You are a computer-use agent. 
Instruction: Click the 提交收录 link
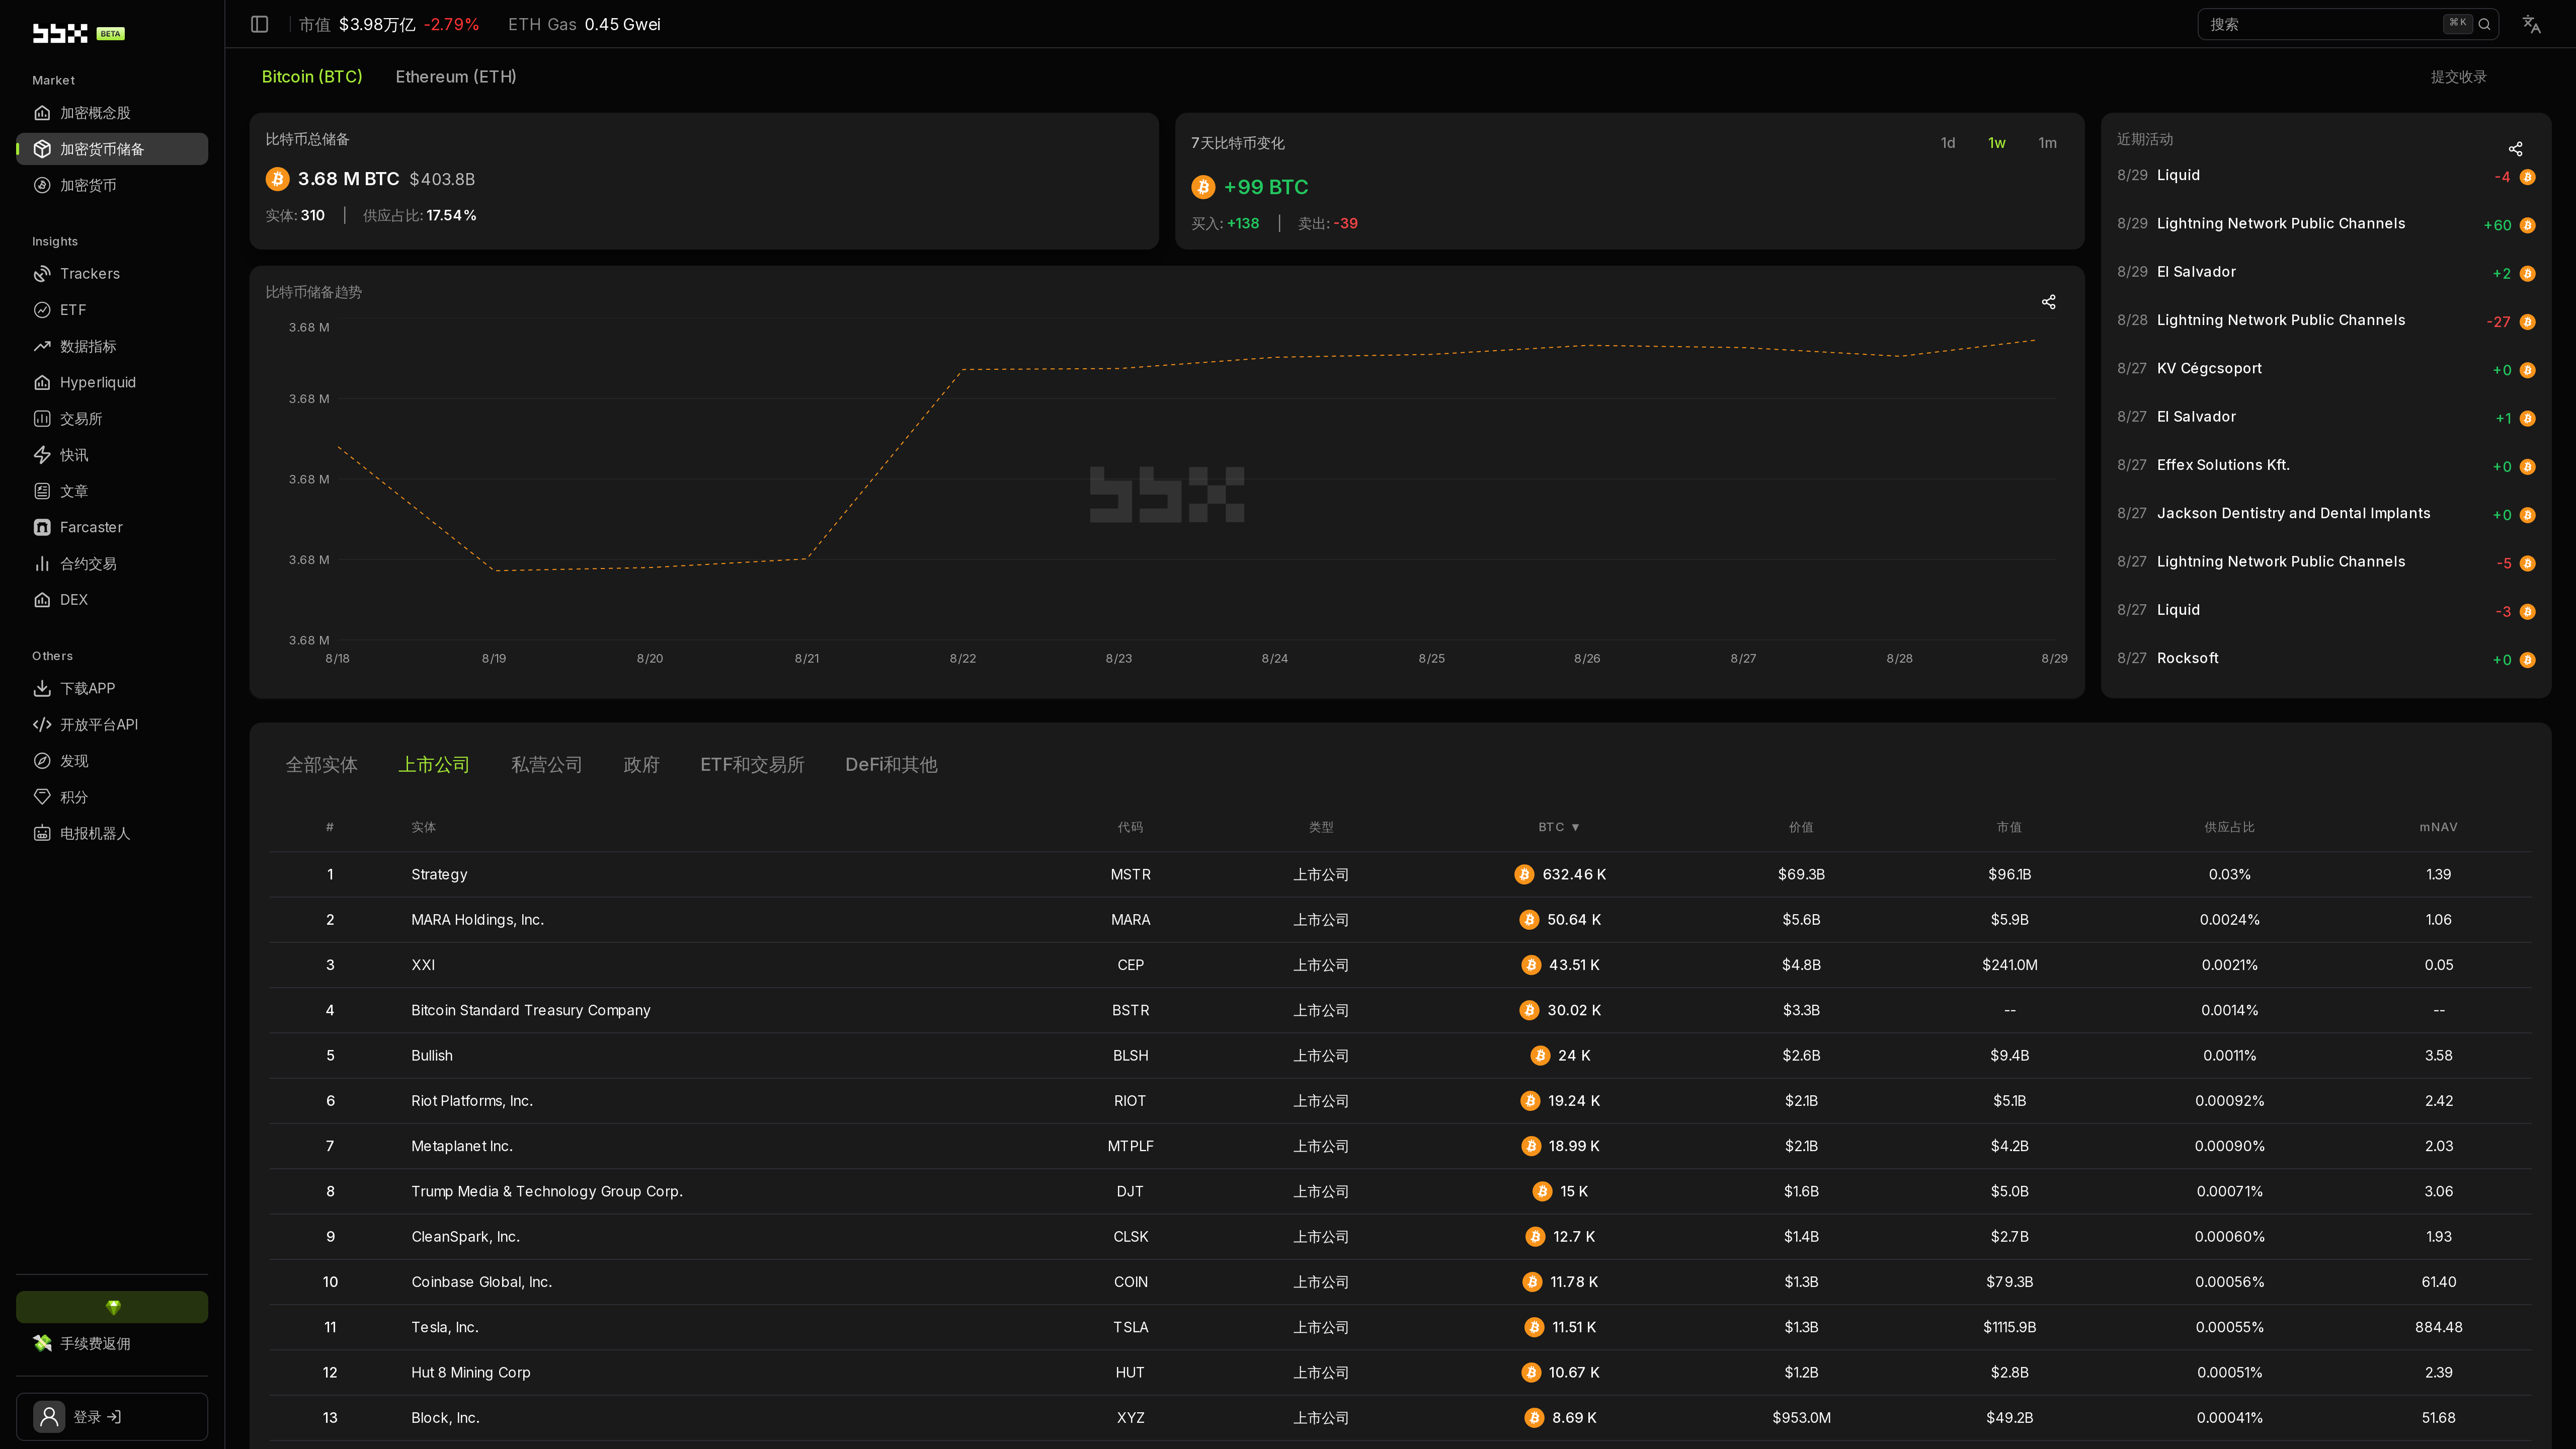[2458, 77]
